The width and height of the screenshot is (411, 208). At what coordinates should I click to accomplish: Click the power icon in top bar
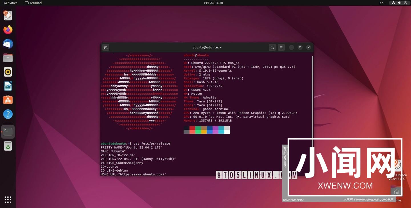pos(405,3)
